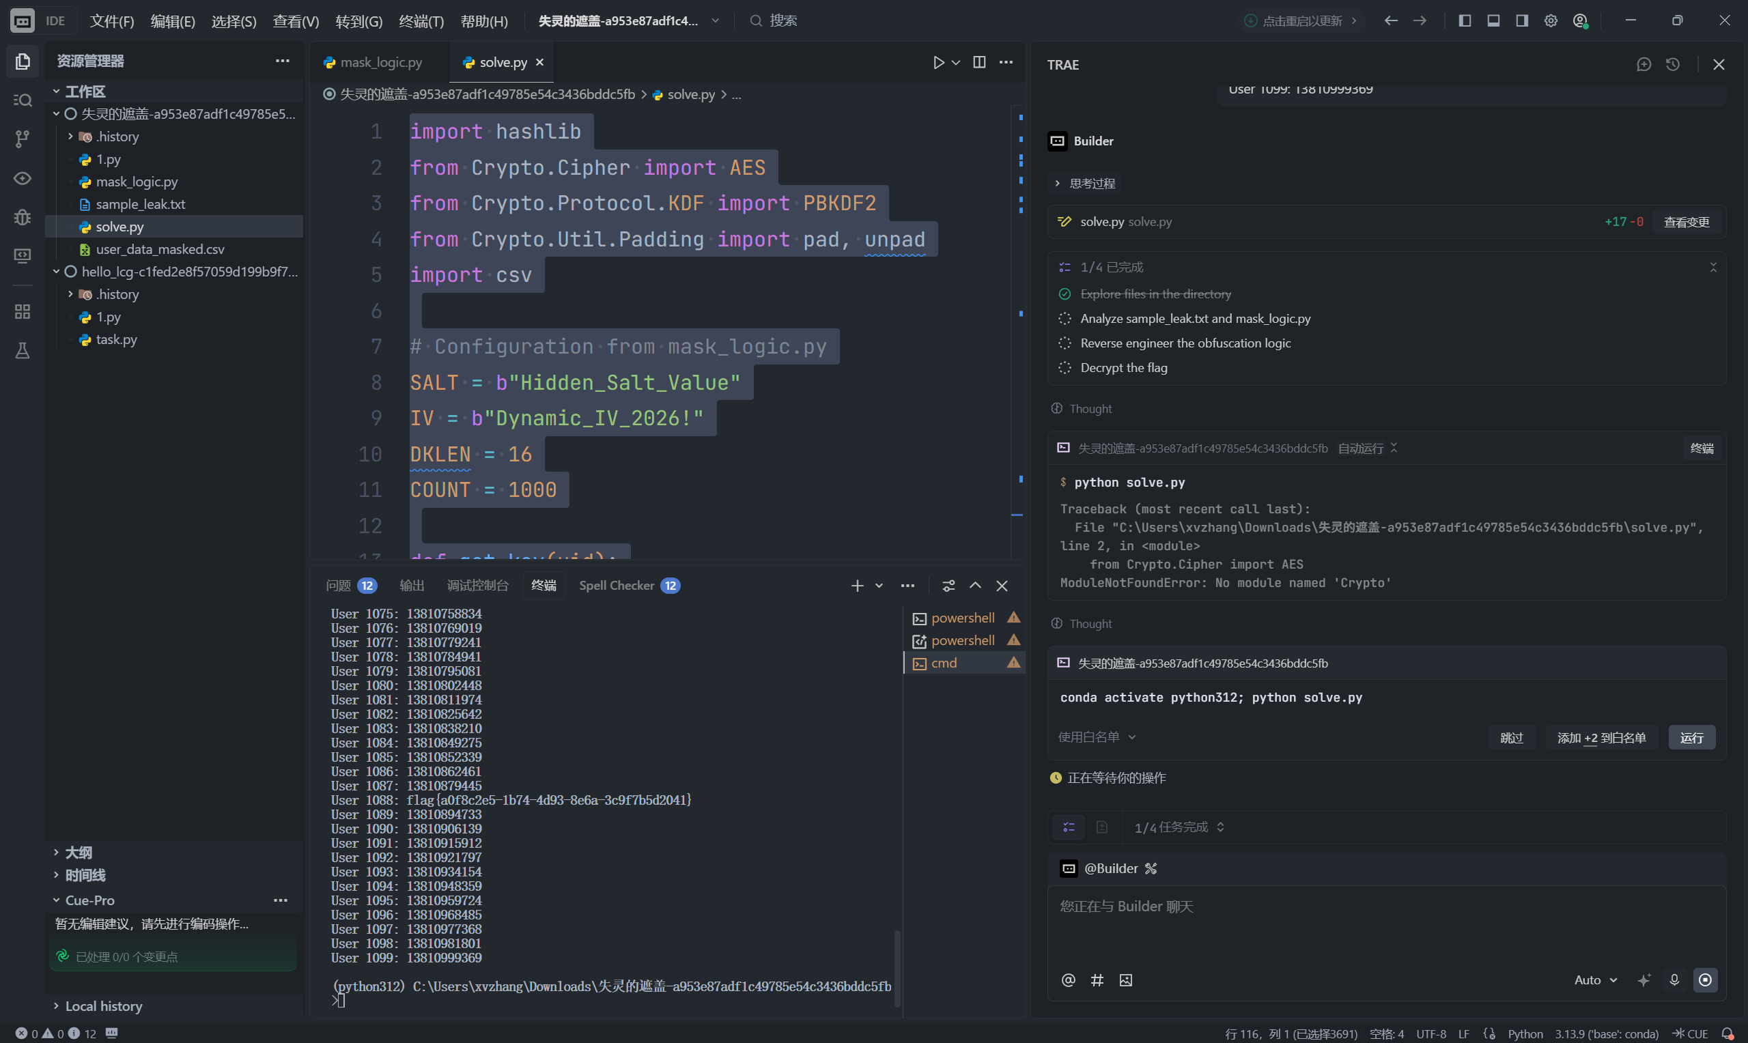Image resolution: width=1748 pixels, height=1043 pixels.
Task: Click 查看变更 to view changes
Action: tap(1686, 222)
